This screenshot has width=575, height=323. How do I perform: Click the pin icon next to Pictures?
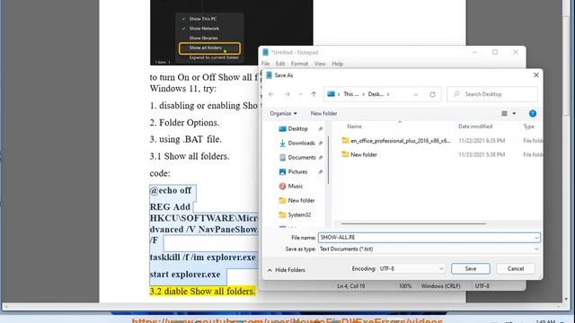click(321, 171)
